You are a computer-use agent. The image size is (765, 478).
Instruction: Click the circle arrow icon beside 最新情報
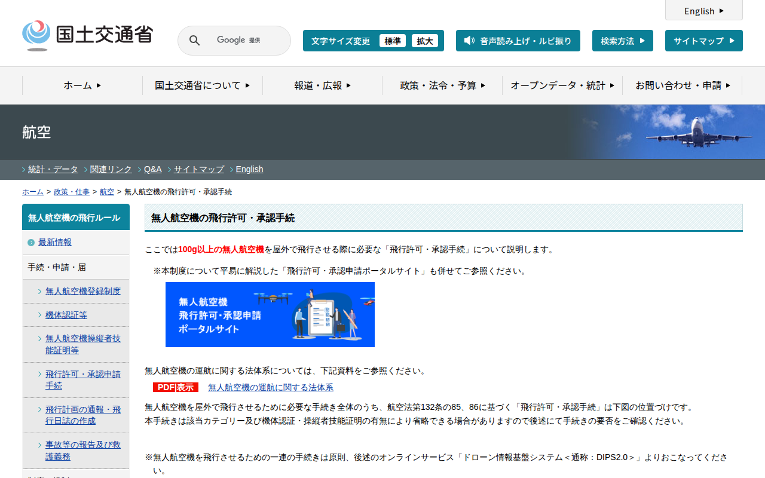[x=31, y=243]
